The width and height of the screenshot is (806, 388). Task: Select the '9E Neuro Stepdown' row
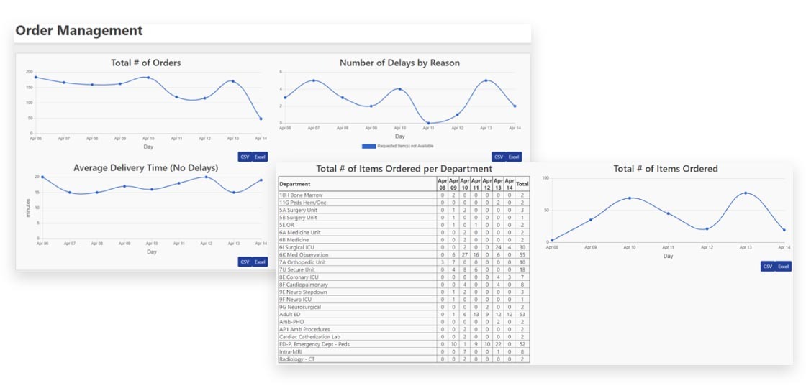(x=404, y=292)
